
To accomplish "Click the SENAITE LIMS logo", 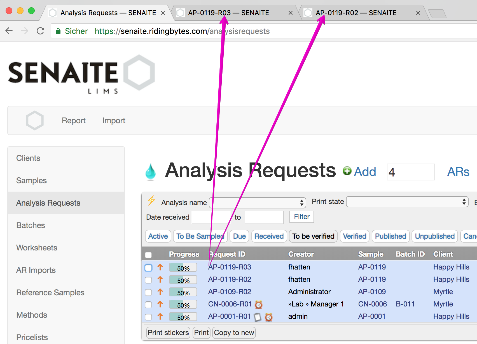I will click(81, 74).
